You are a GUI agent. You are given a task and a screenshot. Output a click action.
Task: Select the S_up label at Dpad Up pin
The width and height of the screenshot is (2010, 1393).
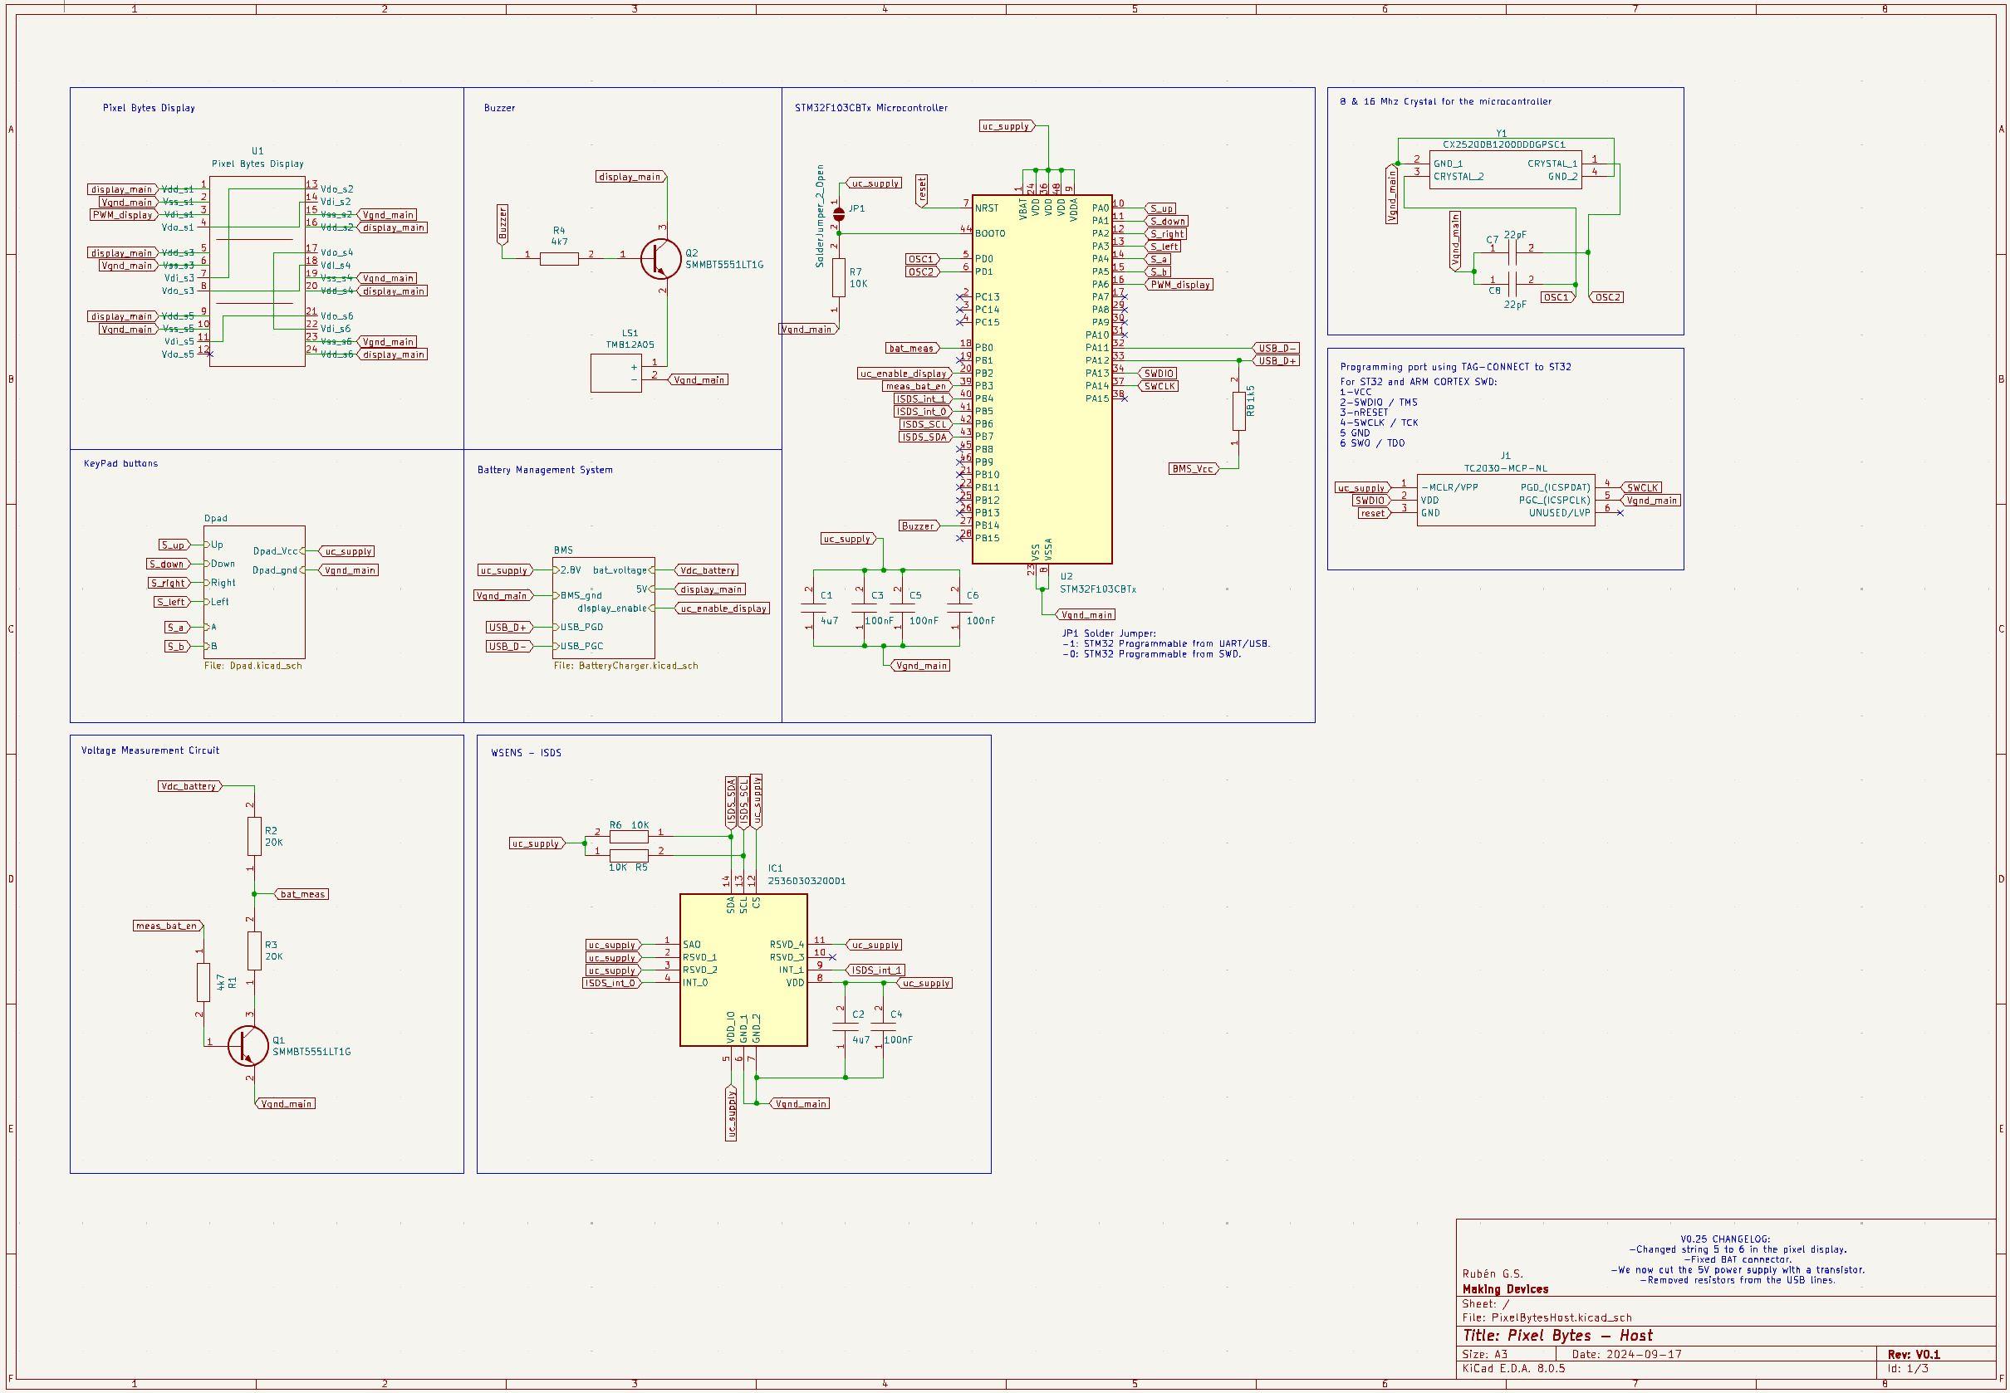[x=174, y=545]
